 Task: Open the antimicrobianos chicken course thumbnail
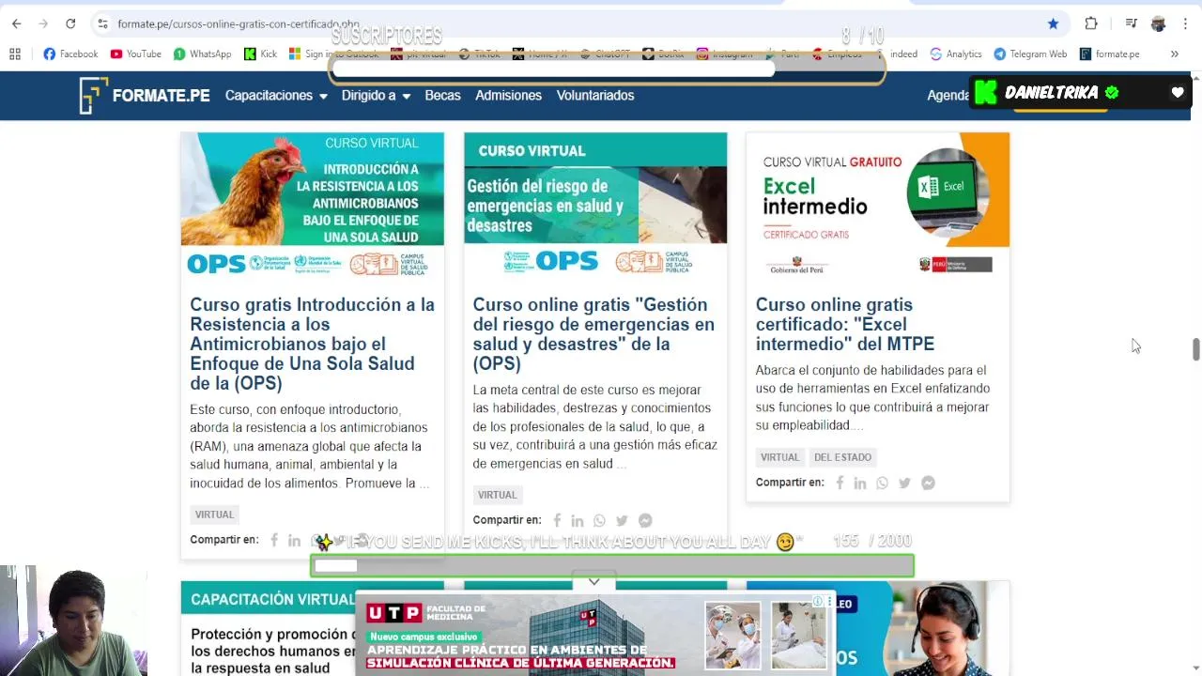312,206
